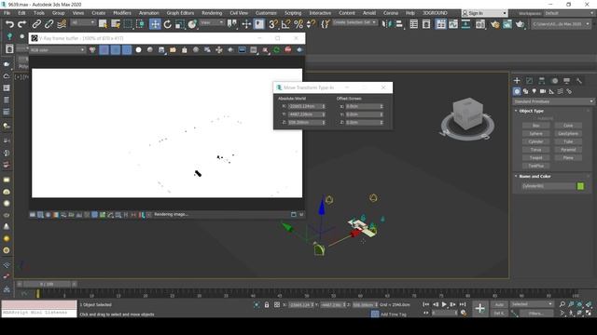
Task: Open the Scripting menu
Action: [x=293, y=13]
